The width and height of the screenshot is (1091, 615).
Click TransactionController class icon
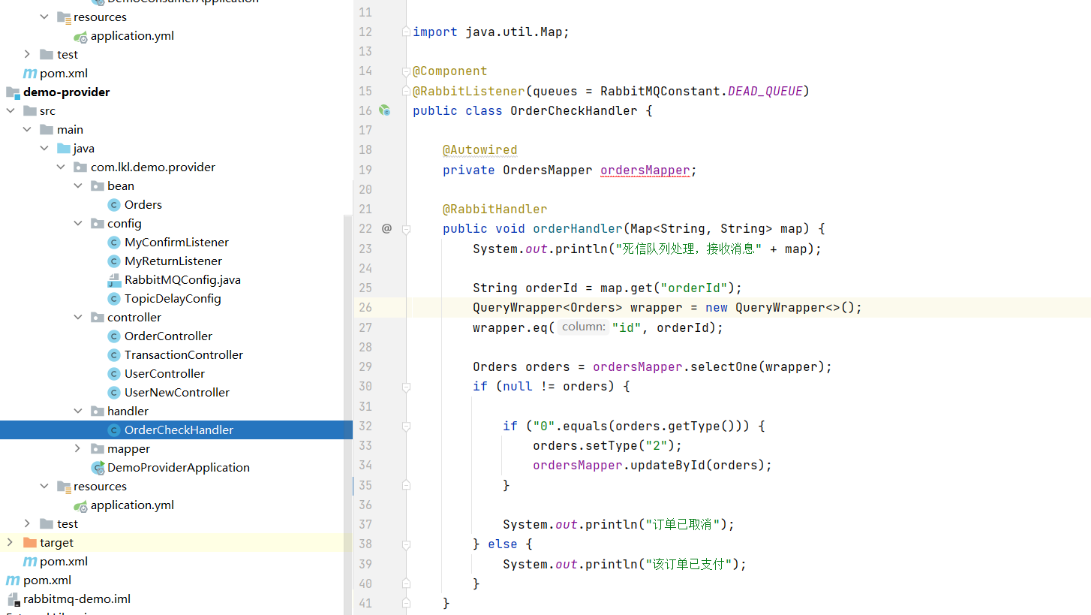click(x=114, y=355)
